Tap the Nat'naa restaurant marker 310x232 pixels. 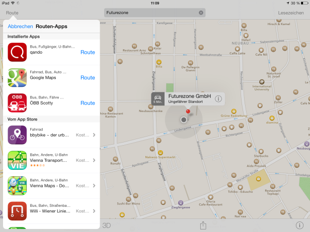tap(240, 212)
